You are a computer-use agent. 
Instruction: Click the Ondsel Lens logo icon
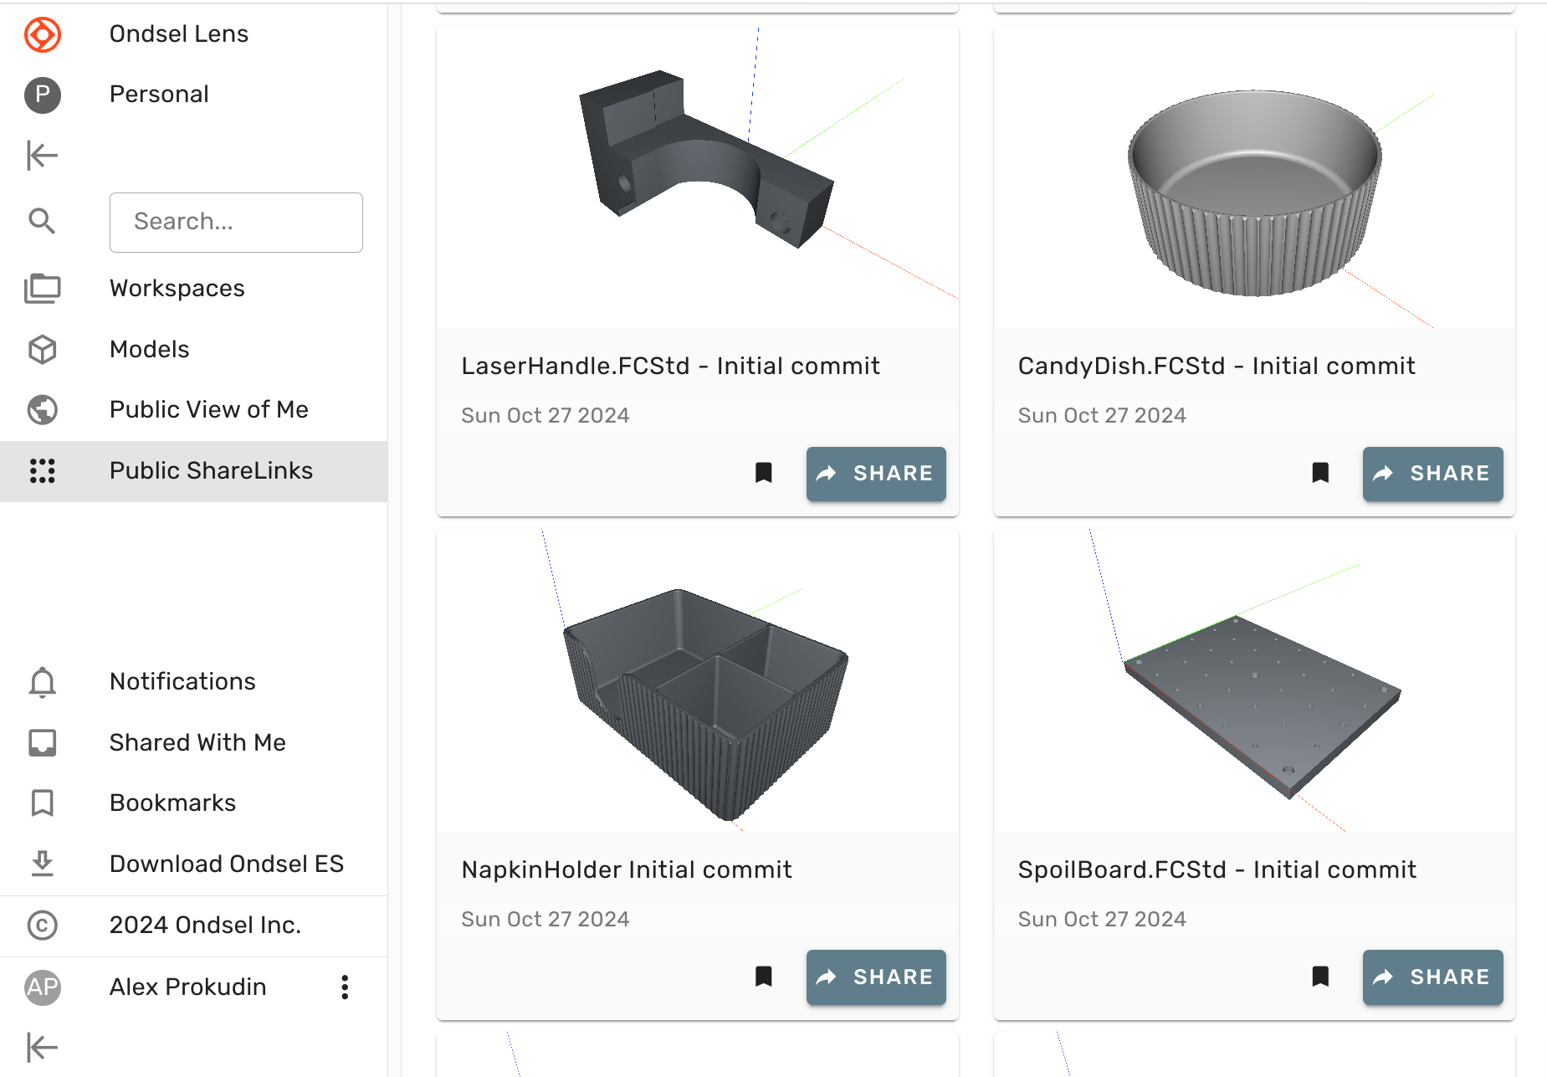(43, 34)
